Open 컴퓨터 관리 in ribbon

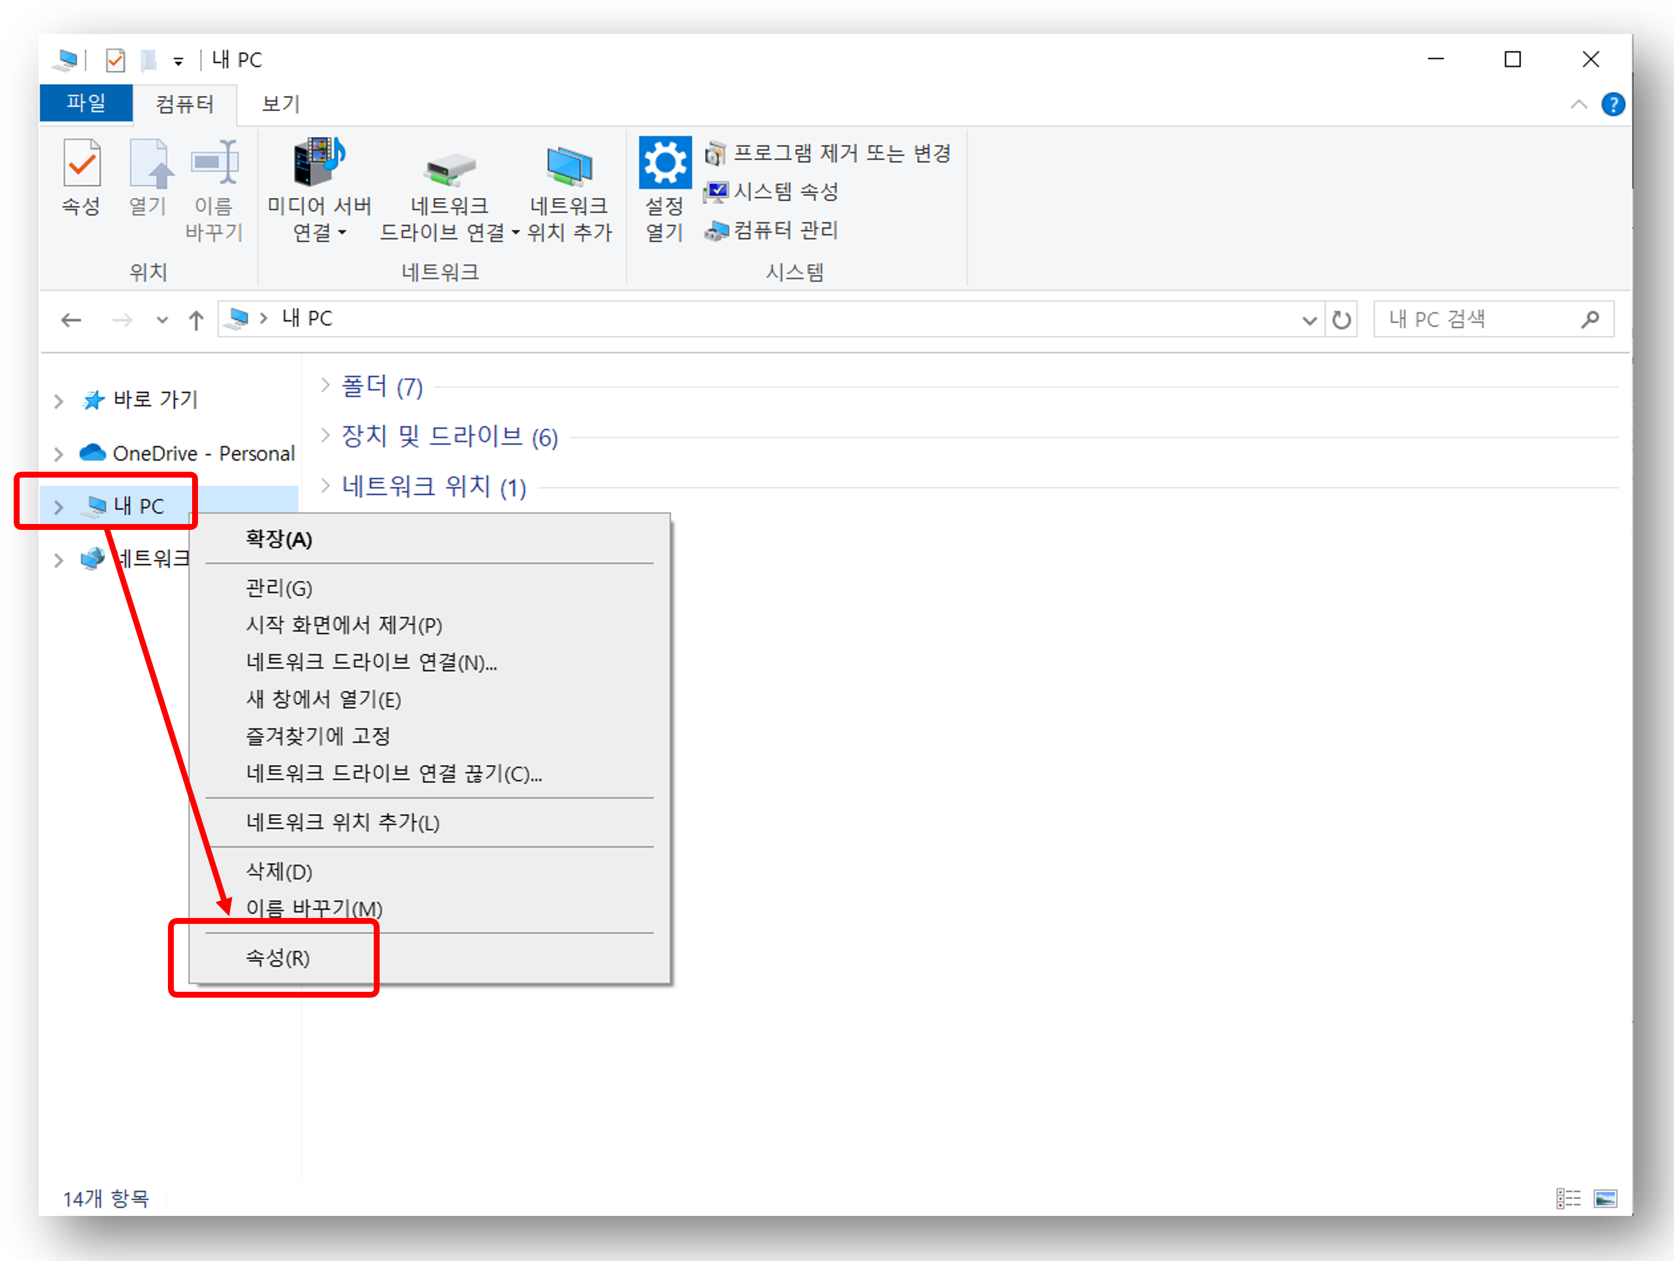(x=771, y=230)
